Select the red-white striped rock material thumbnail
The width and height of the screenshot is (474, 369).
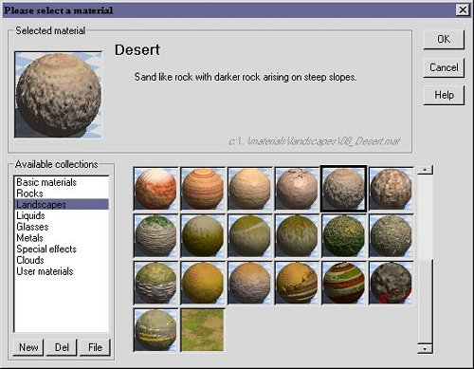(155, 189)
